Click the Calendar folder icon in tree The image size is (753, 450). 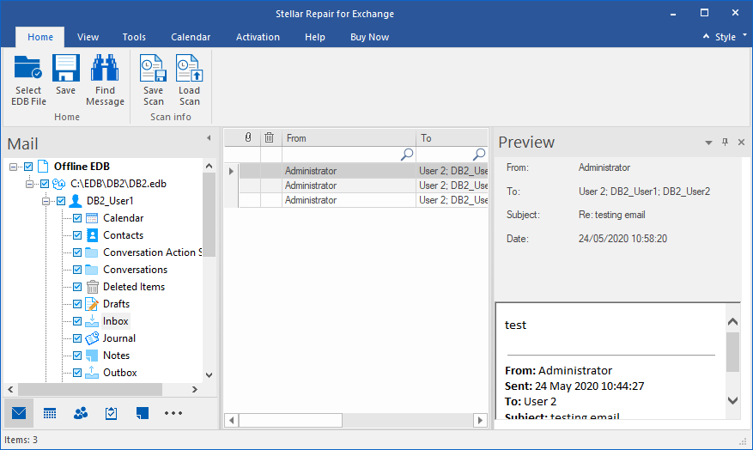coord(92,218)
